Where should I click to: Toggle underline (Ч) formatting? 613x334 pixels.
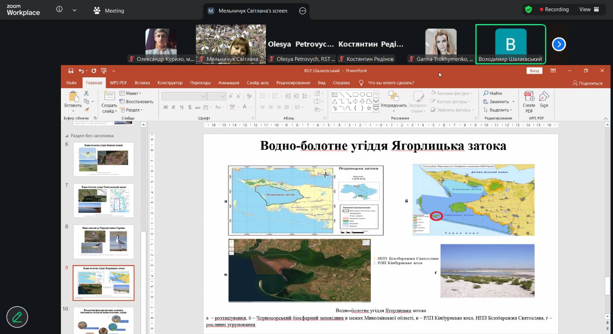182,107
